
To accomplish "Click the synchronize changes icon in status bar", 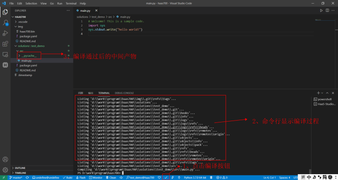I will pyautogui.click(x=27, y=178).
